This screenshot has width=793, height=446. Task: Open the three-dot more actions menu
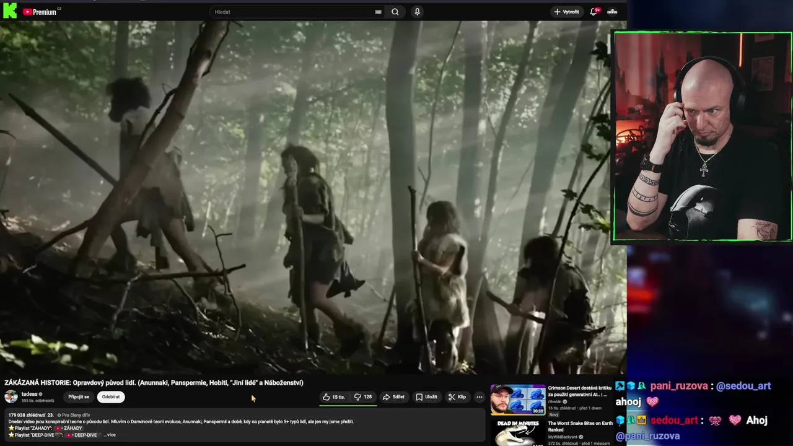tap(480, 397)
